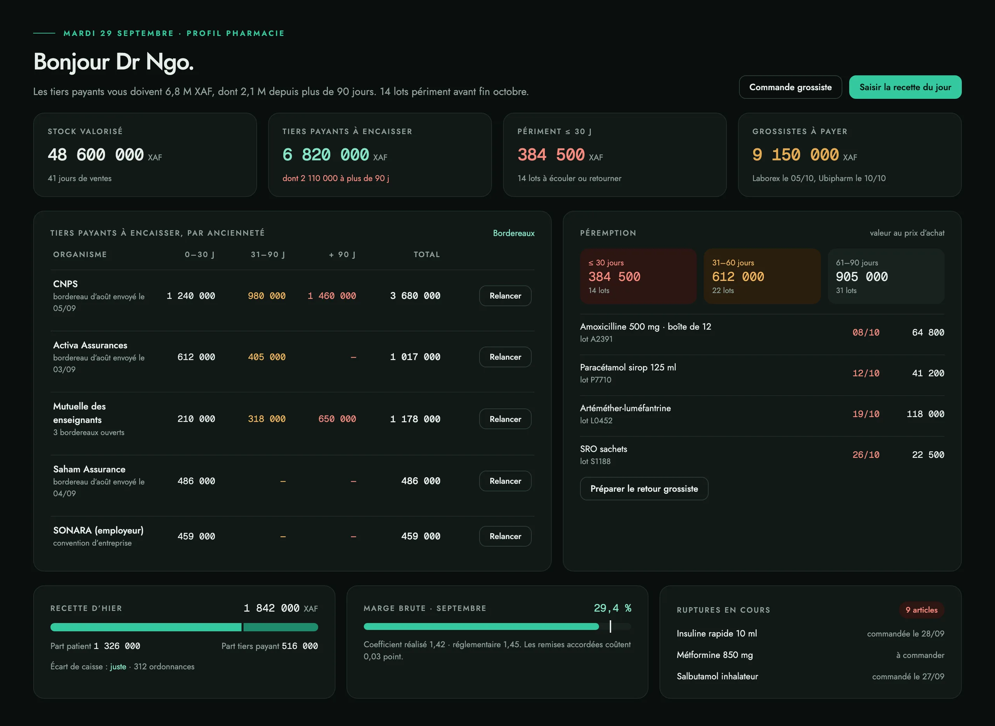
Task: Select the ≤ 30 jours péremption tile
Action: (638, 276)
